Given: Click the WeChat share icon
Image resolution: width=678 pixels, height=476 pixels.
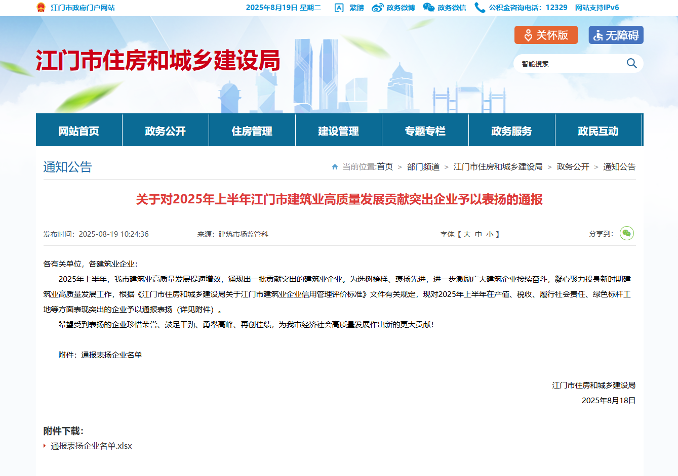Looking at the screenshot, I should pyautogui.click(x=626, y=233).
